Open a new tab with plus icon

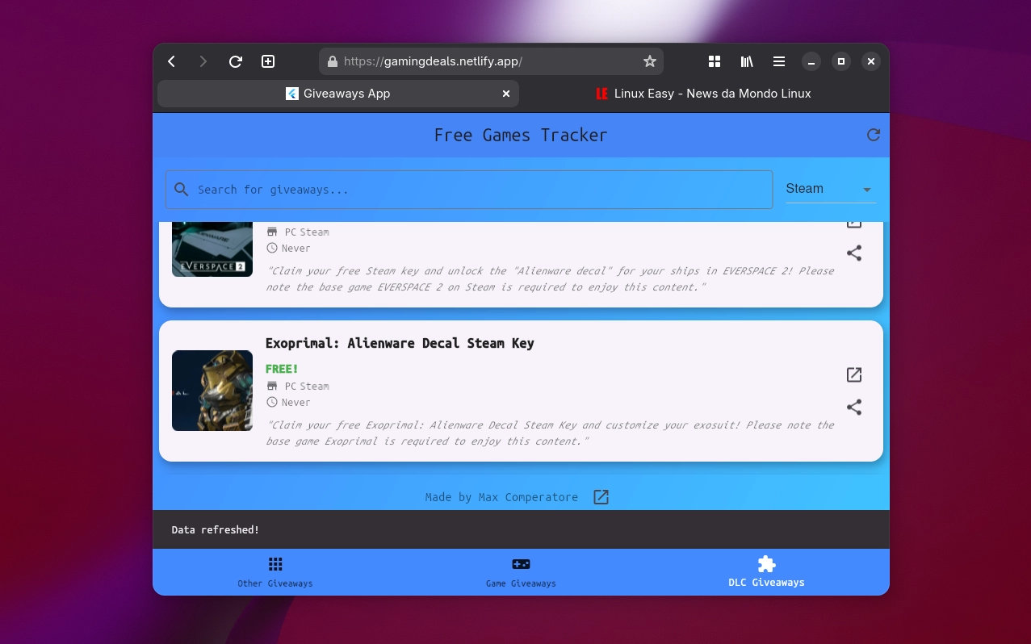coord(268,61)
